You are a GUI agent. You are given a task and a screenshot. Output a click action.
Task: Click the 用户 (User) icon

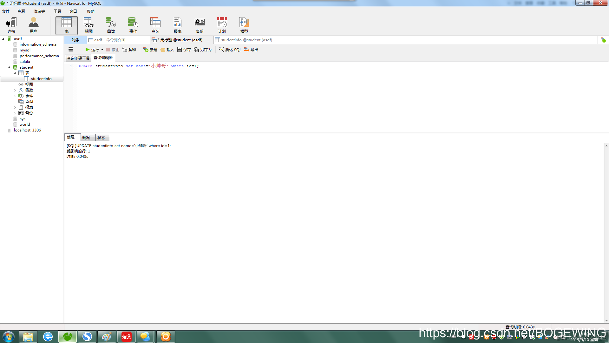pos(34,25)
